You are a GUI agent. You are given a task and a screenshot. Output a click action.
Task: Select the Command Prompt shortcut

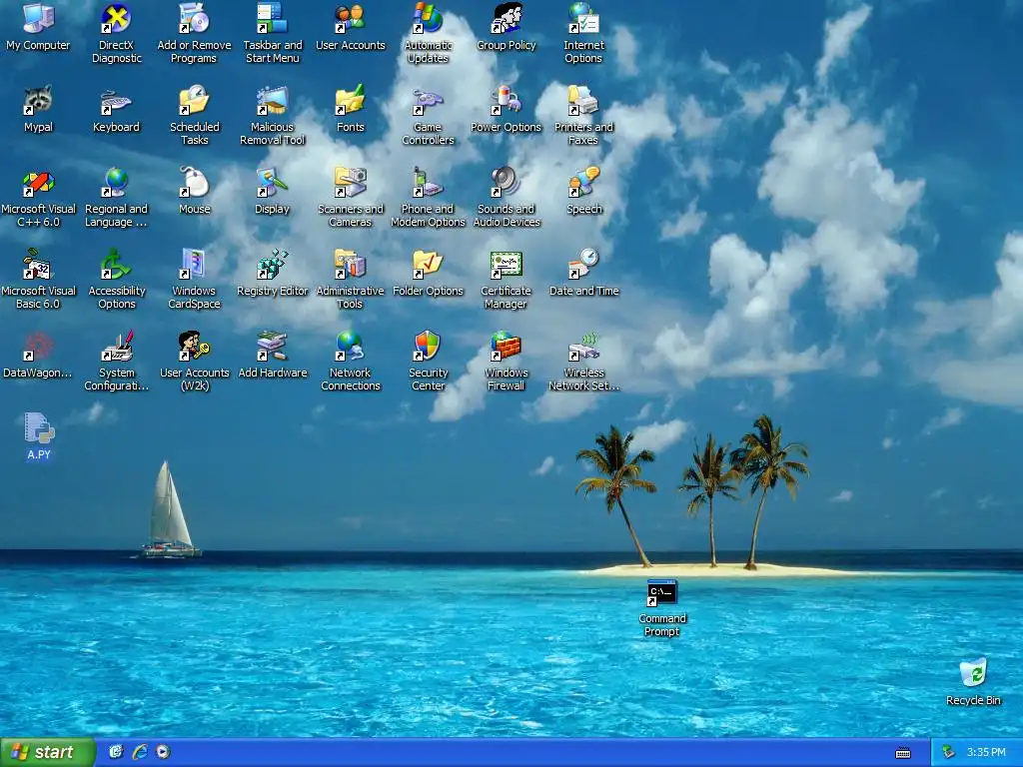click(661, 593)
